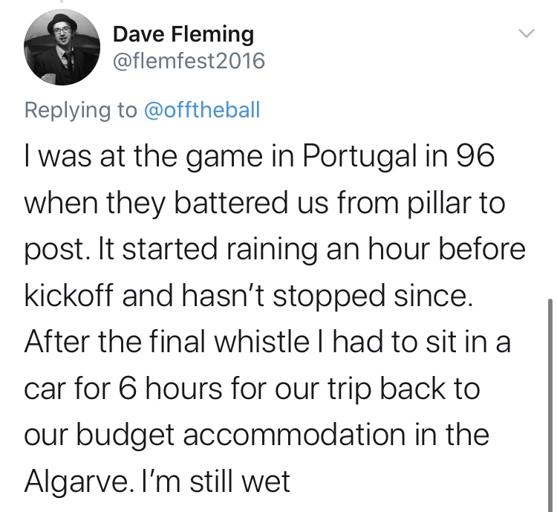Click the word 'stopped' in the tweet
Screen dimensions: 557x512
tap(329, 296)
